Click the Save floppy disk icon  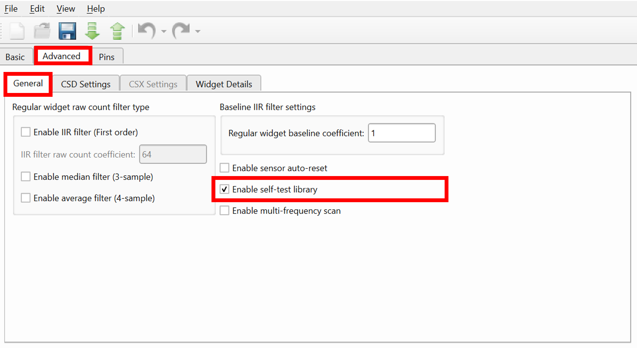click(67, 31)
